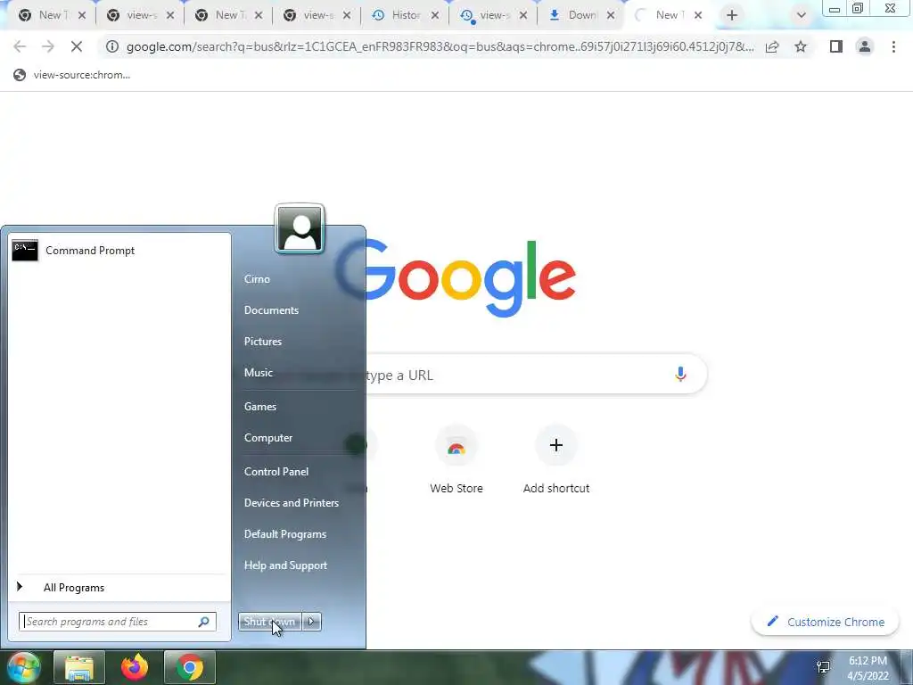Open the tab search dropdown
The image size is (913, 685).
tap(802, 16)
